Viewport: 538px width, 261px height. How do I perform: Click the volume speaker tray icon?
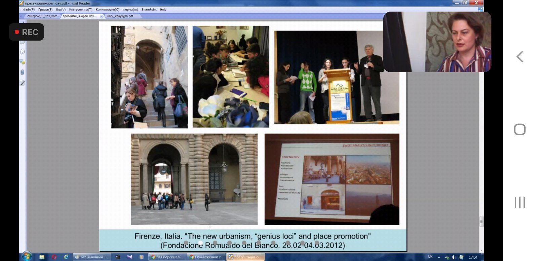[454, 257]
